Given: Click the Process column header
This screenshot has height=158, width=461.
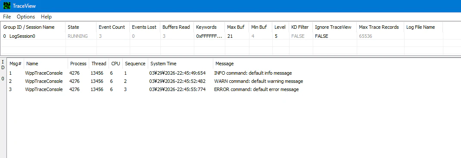Looking at the screenshot, I should [78, 63].
